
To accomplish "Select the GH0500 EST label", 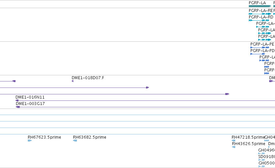I will 267,163.
